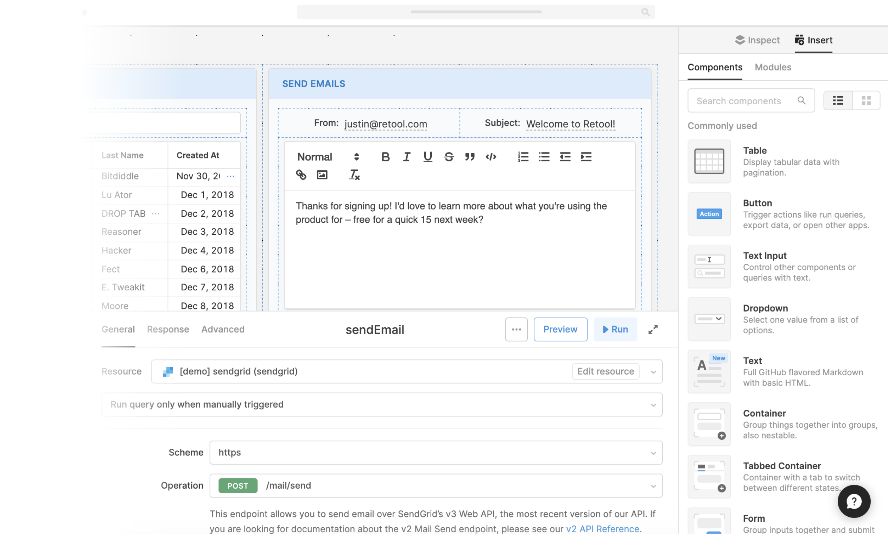Sort by the Last Name column header
Image resolution: width=888 pixels, height=534 pixels.
pos(122,156)
